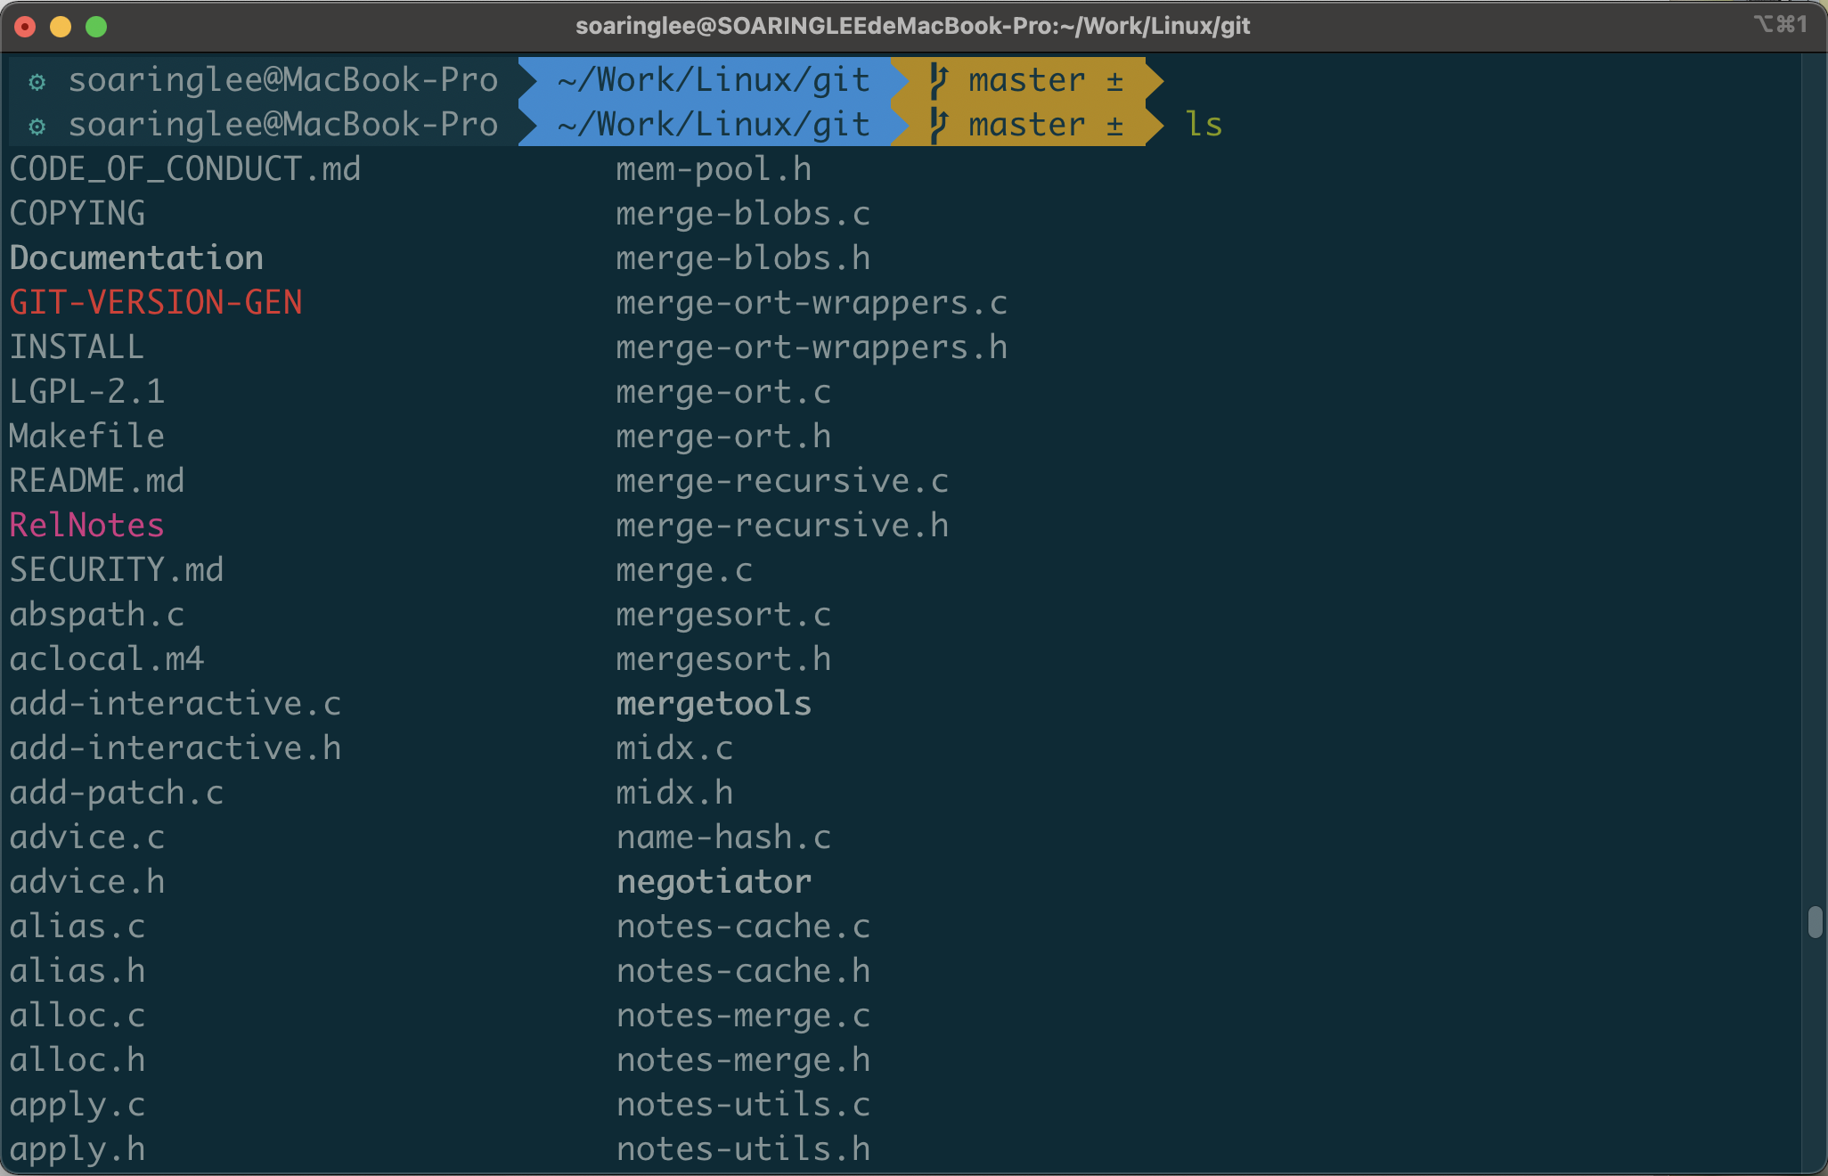Viewport: 1828px width, 1176px height.
Task: Click the apply.c file name
Action: (78, 1107)
